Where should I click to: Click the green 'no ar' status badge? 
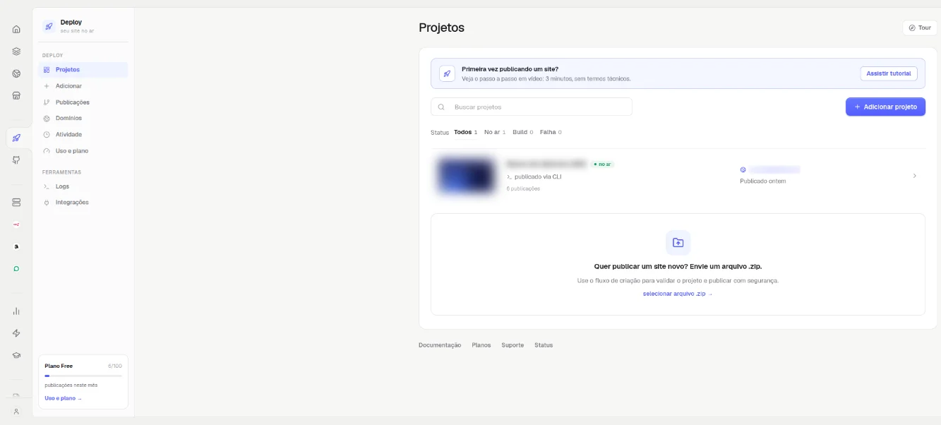click(603, 164)
